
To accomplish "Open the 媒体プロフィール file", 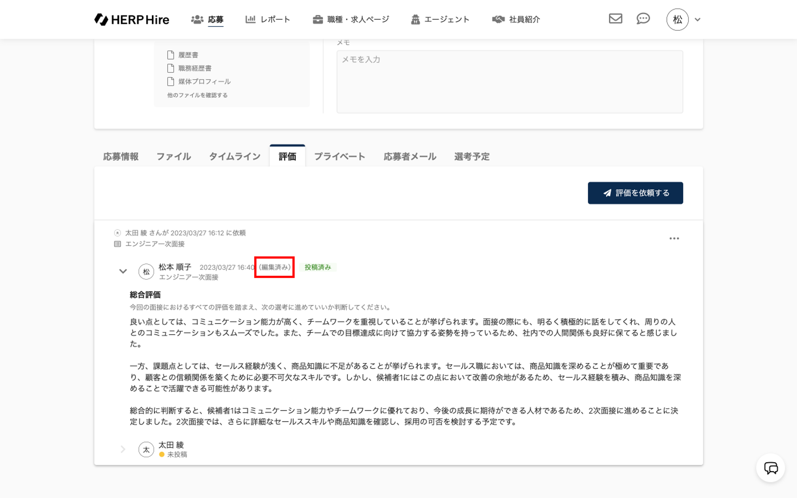I will point(204,82).
